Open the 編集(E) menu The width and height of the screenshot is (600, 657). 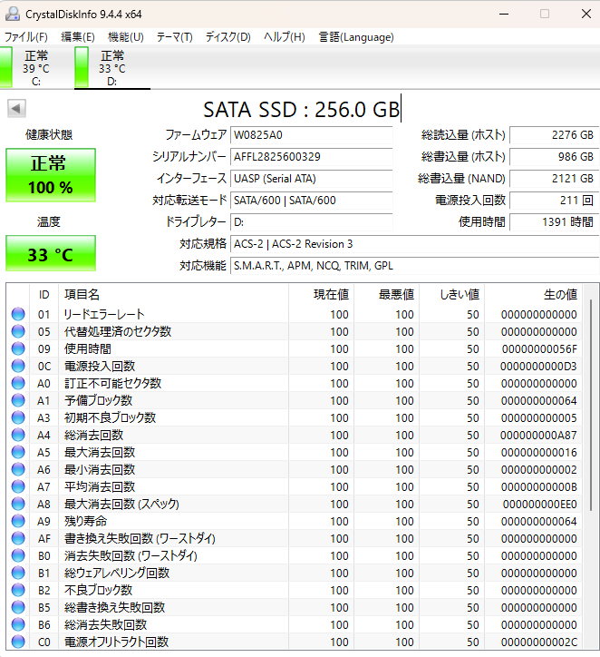pyautogui.click(x=78, y=37)
